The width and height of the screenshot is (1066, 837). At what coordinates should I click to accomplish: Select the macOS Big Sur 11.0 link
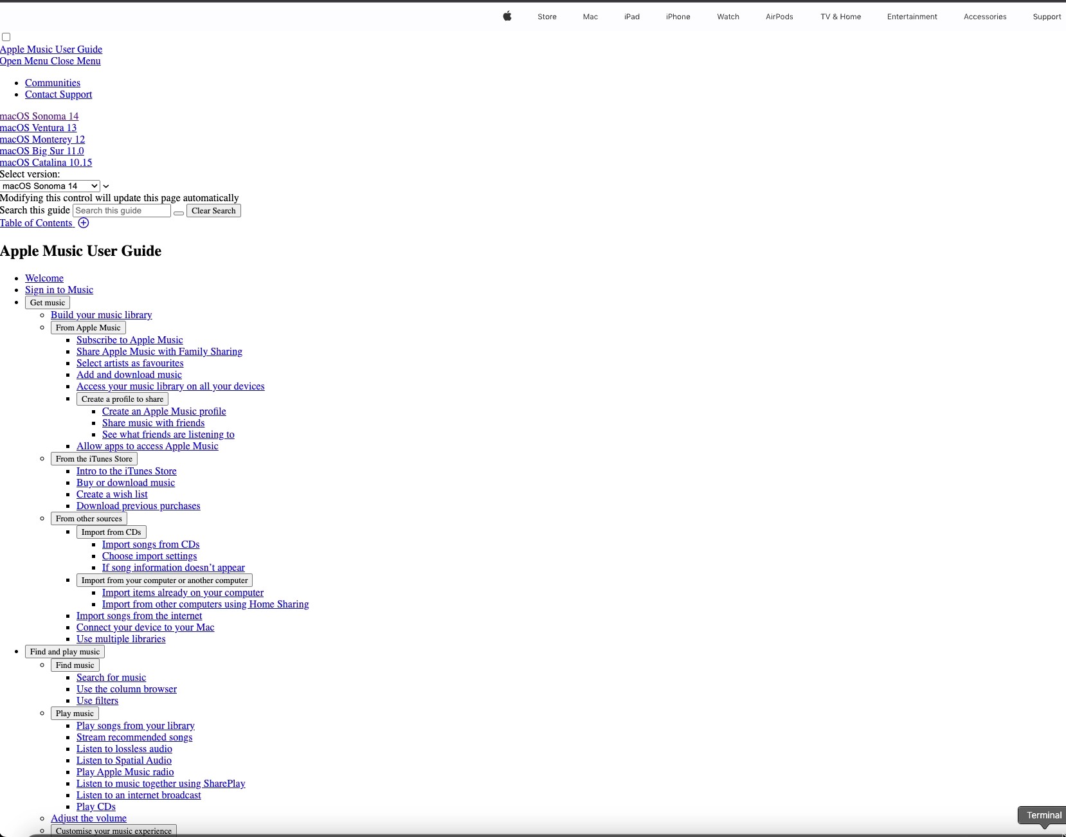tap(42, 151)
